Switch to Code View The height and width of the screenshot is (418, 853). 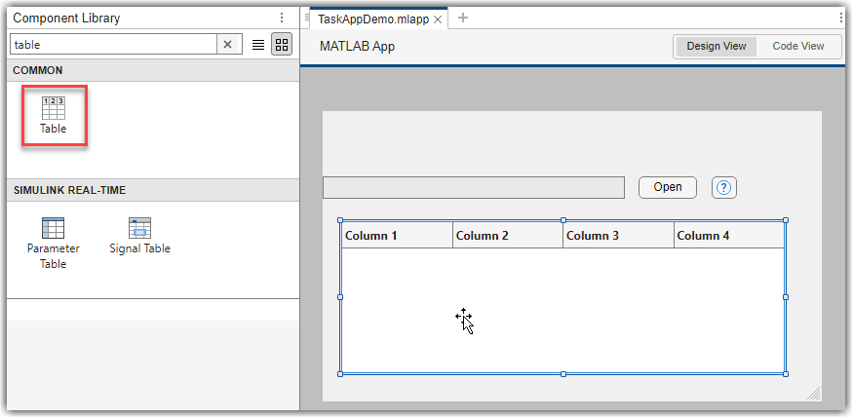point(797,46)
